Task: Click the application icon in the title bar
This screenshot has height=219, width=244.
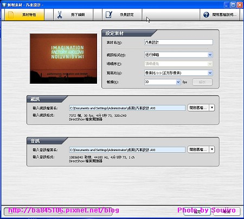Action: 4,5
